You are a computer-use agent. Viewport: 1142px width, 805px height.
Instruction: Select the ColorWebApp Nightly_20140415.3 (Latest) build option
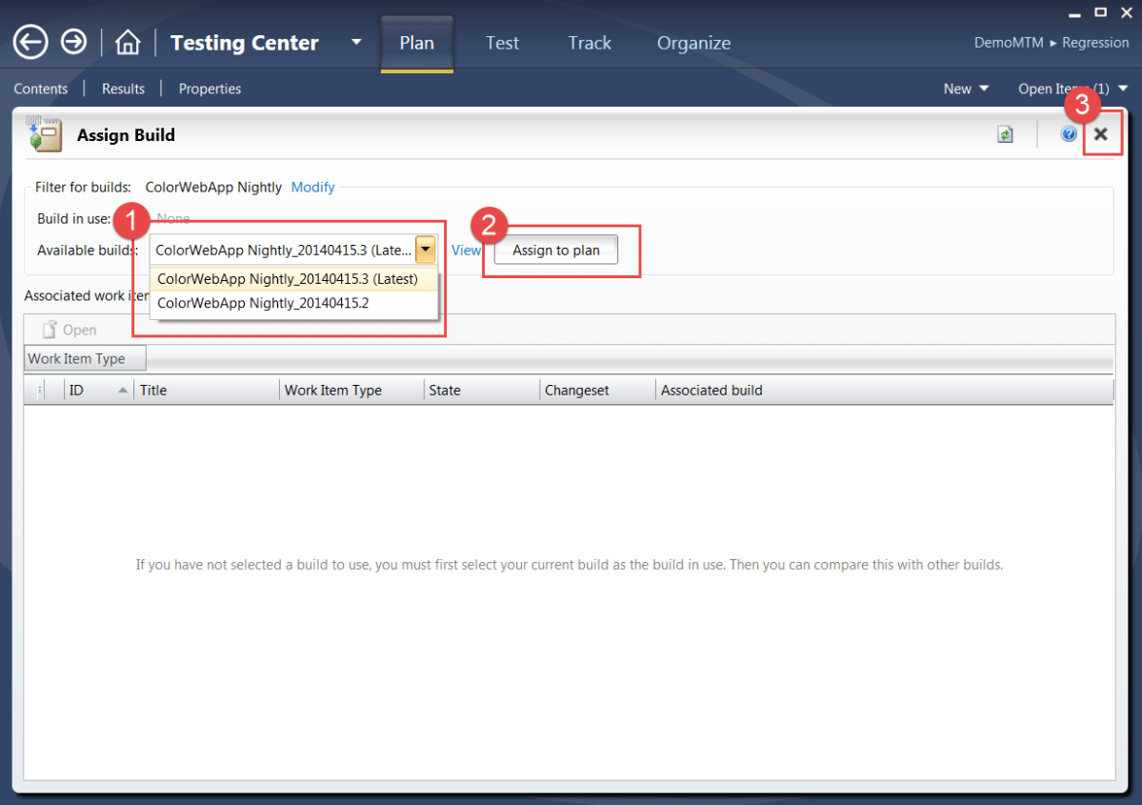coord(289,278)
